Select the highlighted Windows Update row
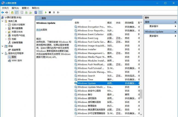178x117 pixels. (x=107, y=83)
